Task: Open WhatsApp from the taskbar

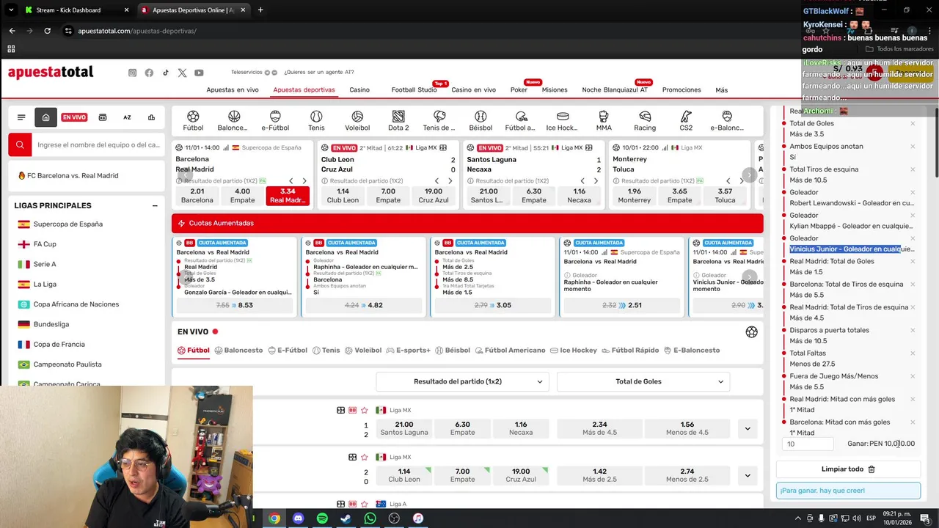Action: (370, 518)
